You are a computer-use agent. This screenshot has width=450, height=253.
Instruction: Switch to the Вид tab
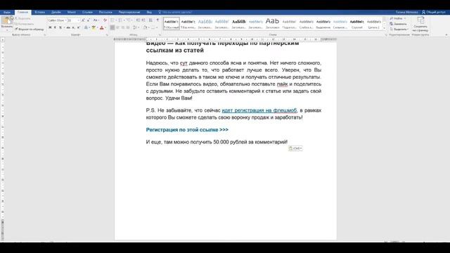(x=149, y=13)
